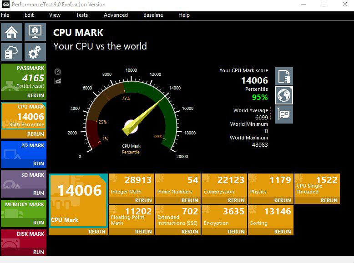The image size is (354, 263).
Task: Select the PassMark 4165 score tile
Action: point(24,77)
